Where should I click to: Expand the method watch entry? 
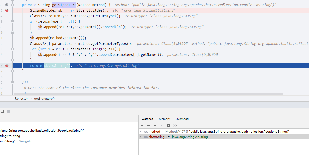140,132
